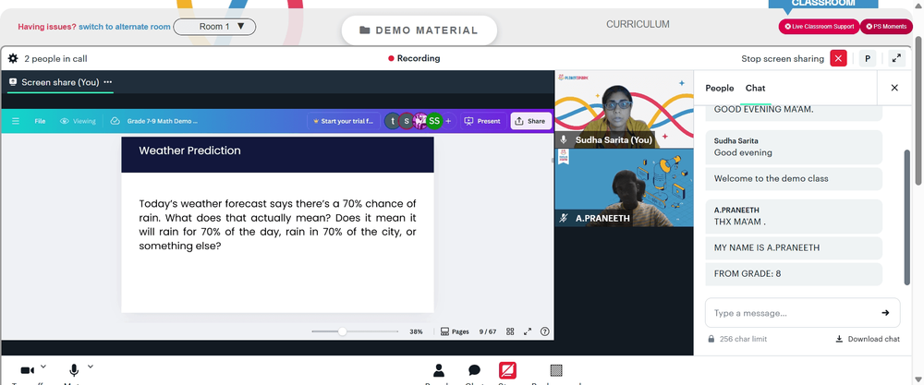
Task: Send chat message arrow
Action: pos(885,313)
